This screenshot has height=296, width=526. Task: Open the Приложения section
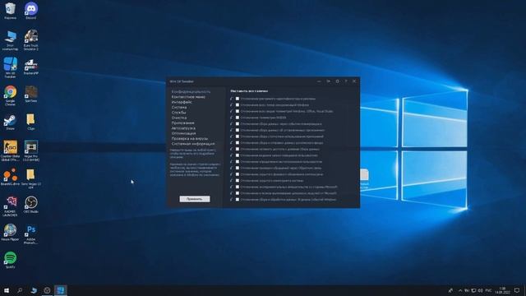182,123
